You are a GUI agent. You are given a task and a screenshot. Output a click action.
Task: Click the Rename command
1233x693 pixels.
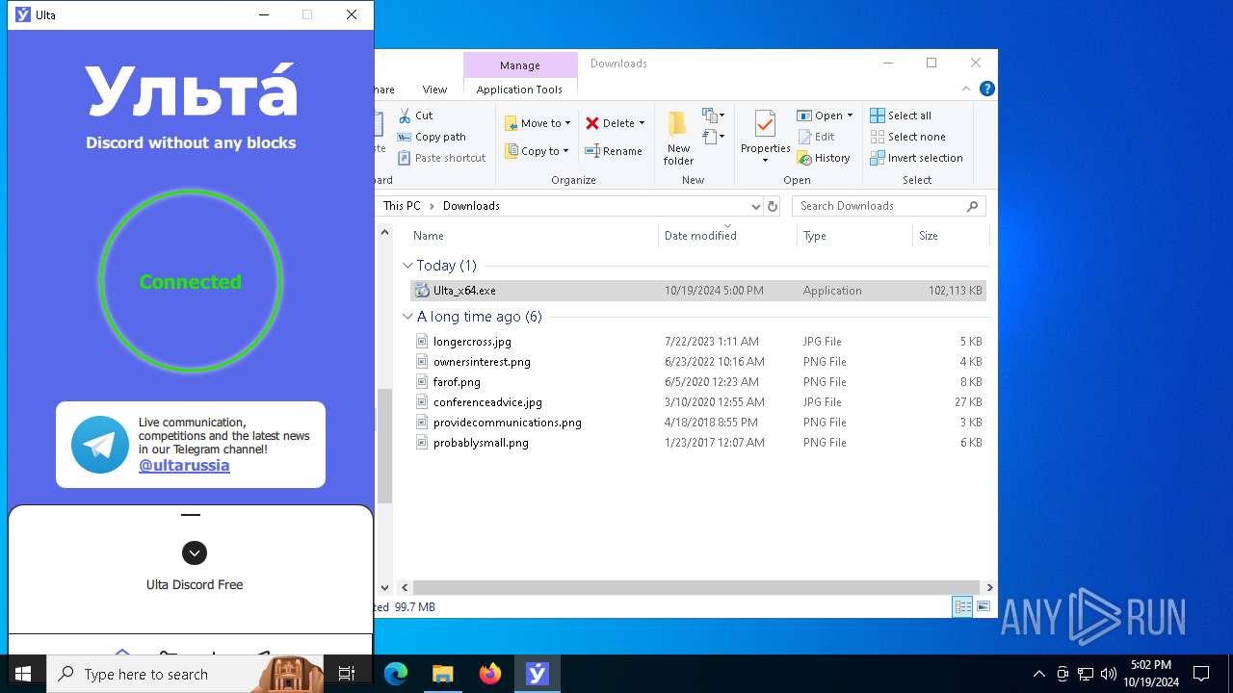coord(614,151)
